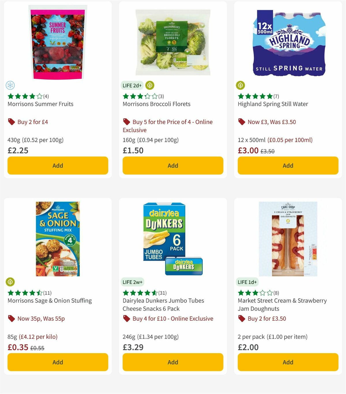Add Market Street Jam Doughnuts to basket

point(288,362)
